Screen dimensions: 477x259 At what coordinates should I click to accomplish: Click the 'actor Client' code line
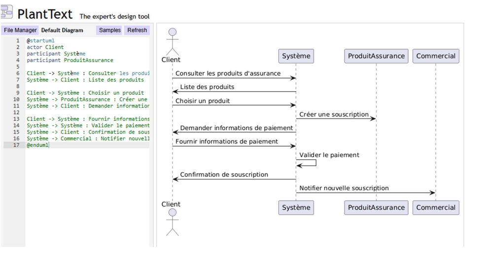[45, 47]
